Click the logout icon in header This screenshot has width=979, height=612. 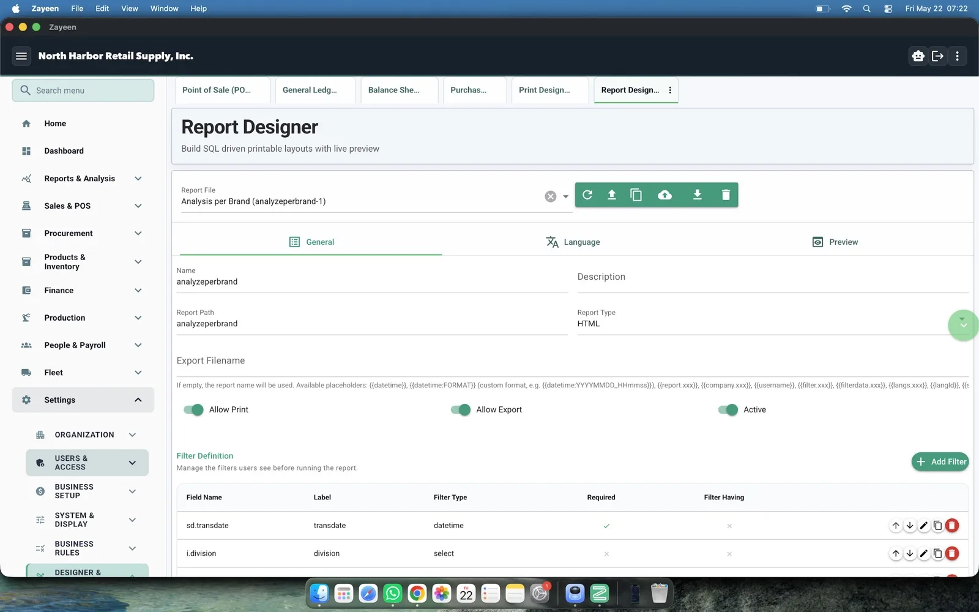pyautogui.click(x=937, y=56)
